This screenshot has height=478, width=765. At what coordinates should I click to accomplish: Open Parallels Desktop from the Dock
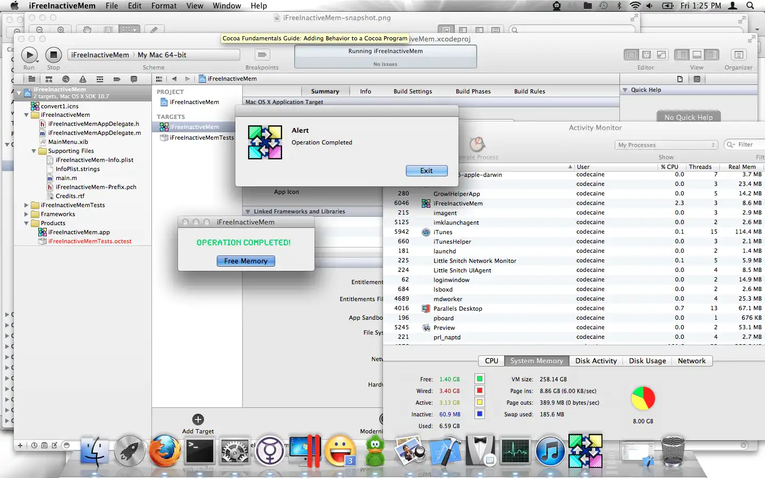click(x=305, y=451)
